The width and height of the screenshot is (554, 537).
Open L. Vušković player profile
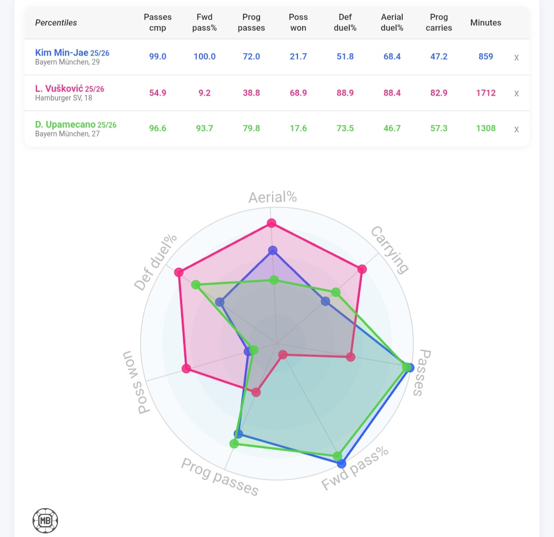(59, 89)
